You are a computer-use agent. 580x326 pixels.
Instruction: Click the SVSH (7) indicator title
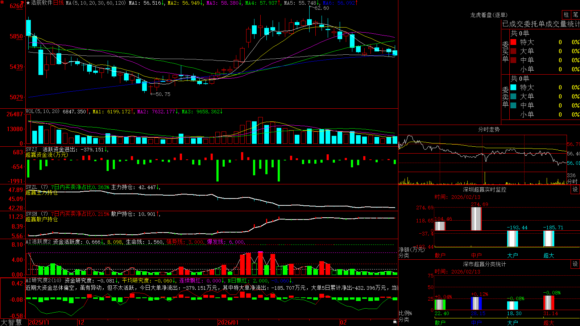(37, 214)
